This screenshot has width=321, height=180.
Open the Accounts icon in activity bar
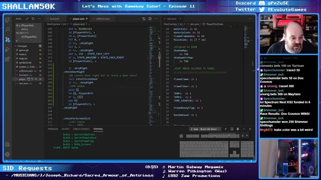click(x=8, y=144)
